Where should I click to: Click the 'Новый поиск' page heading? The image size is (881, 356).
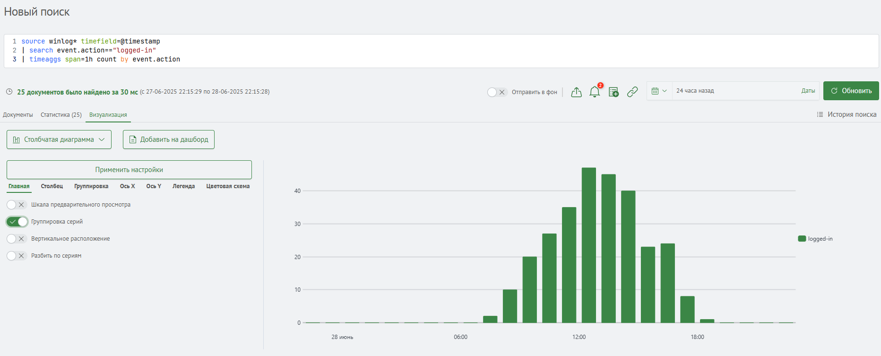(x=37, y=12)
